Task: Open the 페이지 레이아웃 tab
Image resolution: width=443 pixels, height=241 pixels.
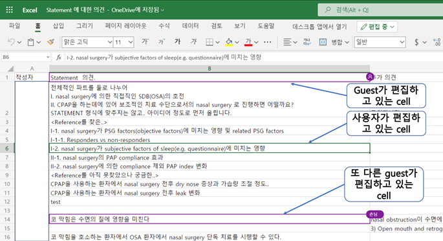Action: [125, 26]
